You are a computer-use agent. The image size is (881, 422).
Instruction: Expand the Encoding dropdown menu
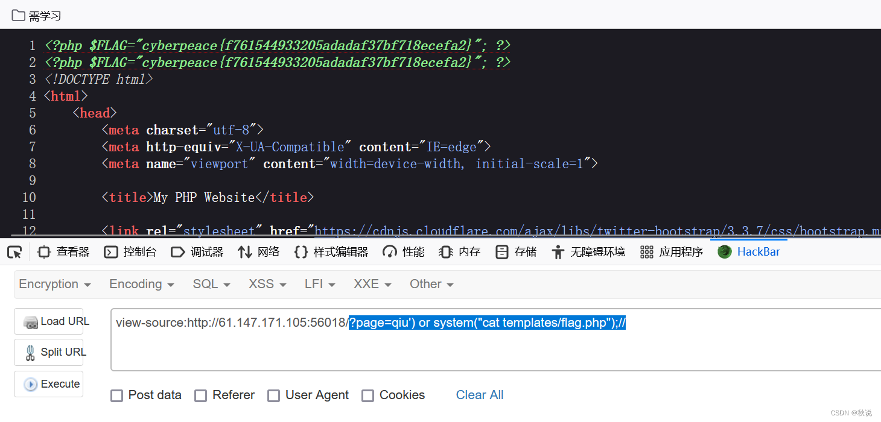pos(142,284)
